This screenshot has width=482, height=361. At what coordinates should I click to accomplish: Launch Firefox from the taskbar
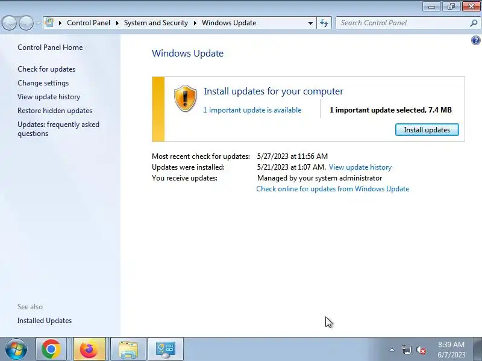tap(89, 349)
